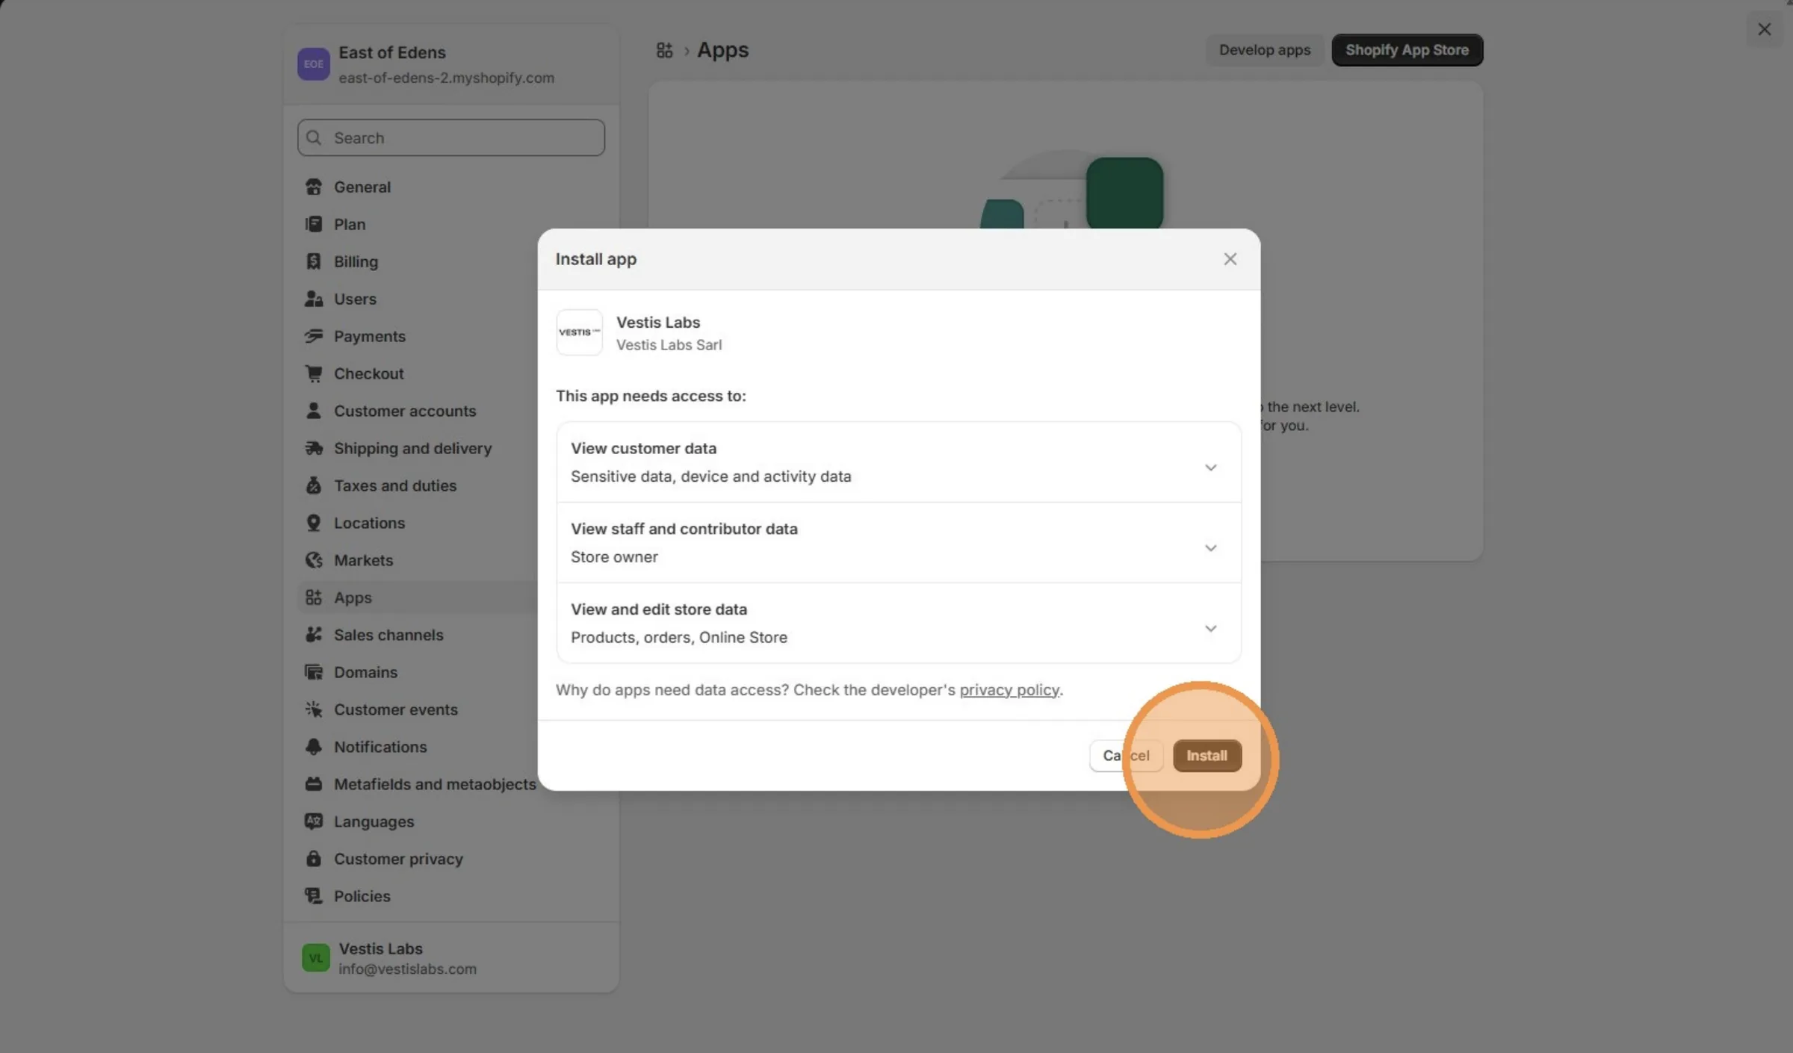
Task: Click the Checkout cart icon
Action: [x=314, y=373]
